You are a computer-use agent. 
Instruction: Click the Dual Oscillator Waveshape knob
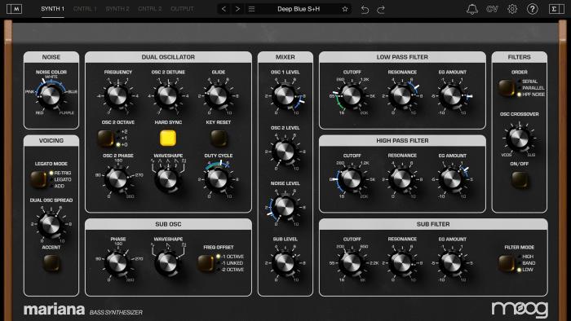167,179
